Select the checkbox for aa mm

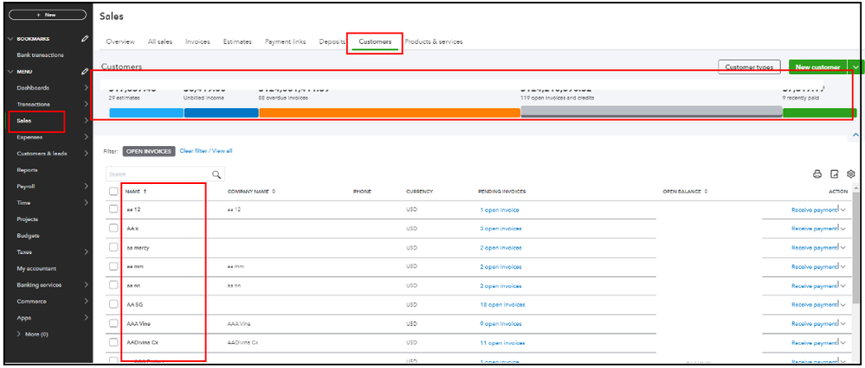(113, 266)
